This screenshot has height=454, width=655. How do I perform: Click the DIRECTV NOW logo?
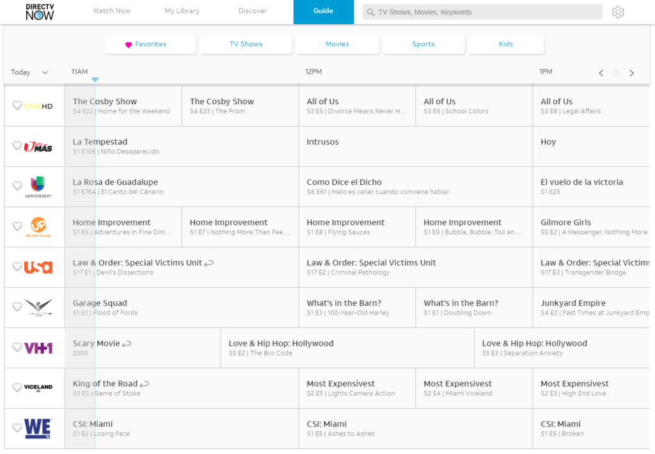(40, 12)
